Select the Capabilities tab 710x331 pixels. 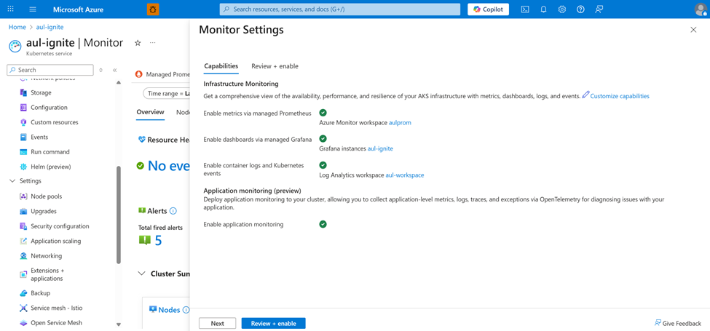pyautogui.click(x=221, y=66)
